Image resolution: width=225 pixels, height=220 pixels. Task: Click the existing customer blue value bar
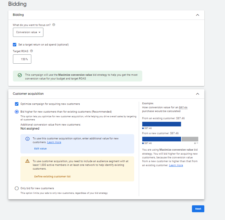161,124
